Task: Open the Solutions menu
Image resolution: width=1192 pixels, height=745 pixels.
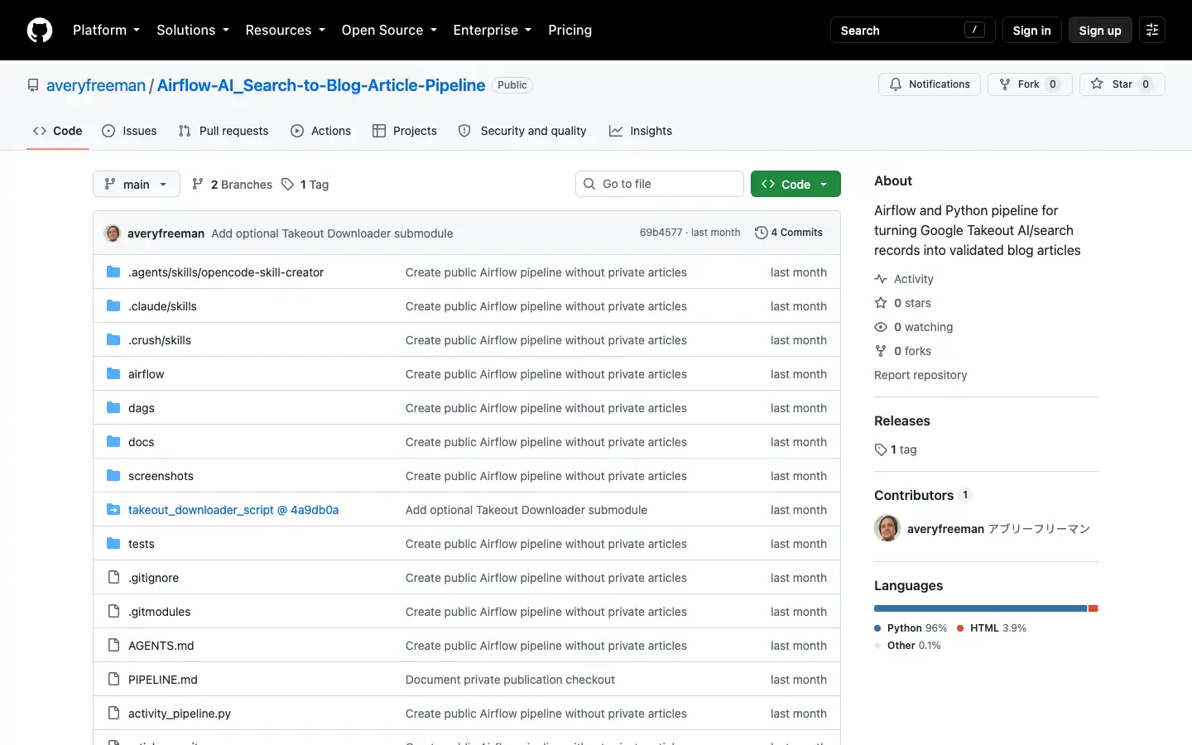Action: (x=193, y=30)
